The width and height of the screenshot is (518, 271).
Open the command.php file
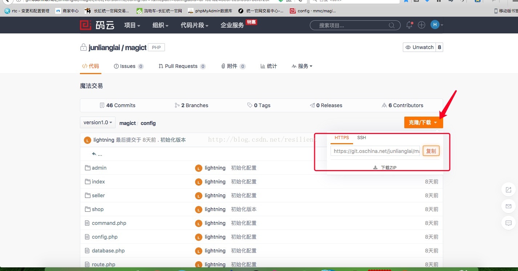click(109, 223)
